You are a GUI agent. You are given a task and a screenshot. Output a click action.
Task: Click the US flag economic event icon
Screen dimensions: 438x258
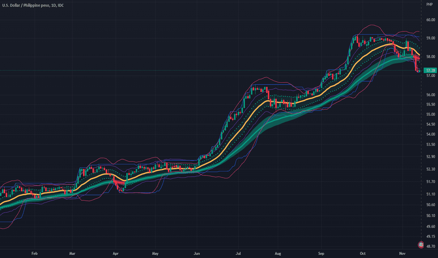coord(421,244)
